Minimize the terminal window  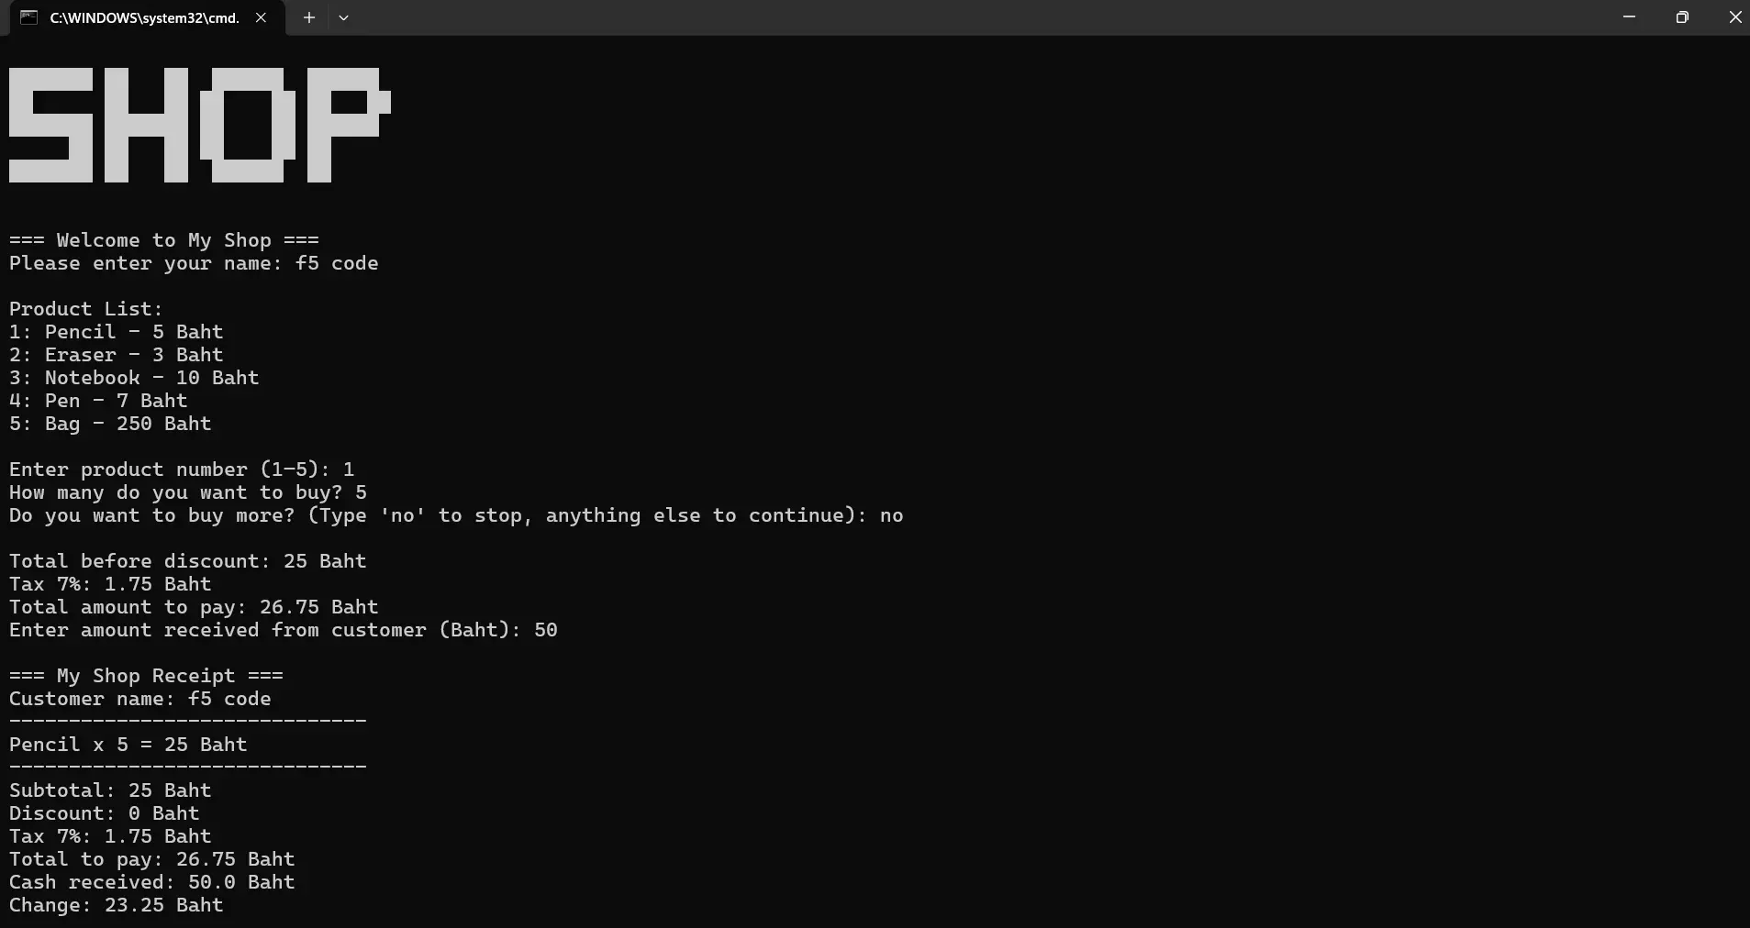[1631, 17]
